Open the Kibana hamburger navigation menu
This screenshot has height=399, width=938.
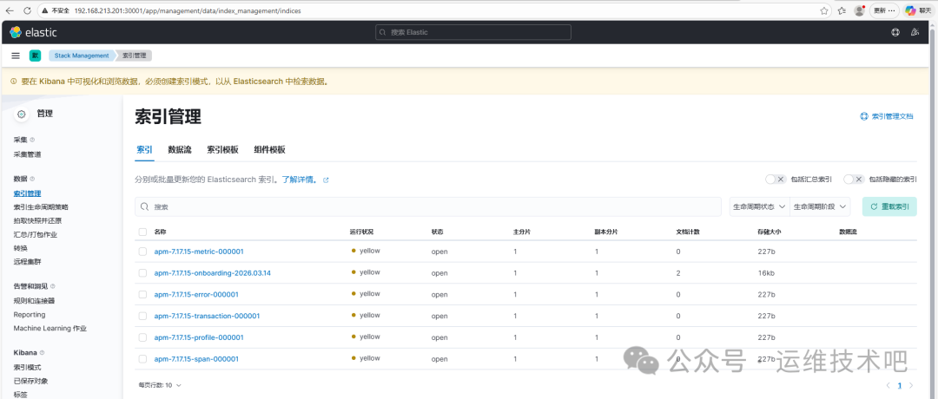click(x=16, y=56)
